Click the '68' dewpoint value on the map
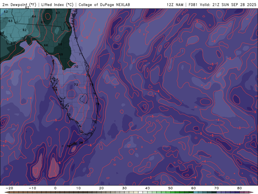The width and height of the screenshot is (258, 194). coord(60,44)
